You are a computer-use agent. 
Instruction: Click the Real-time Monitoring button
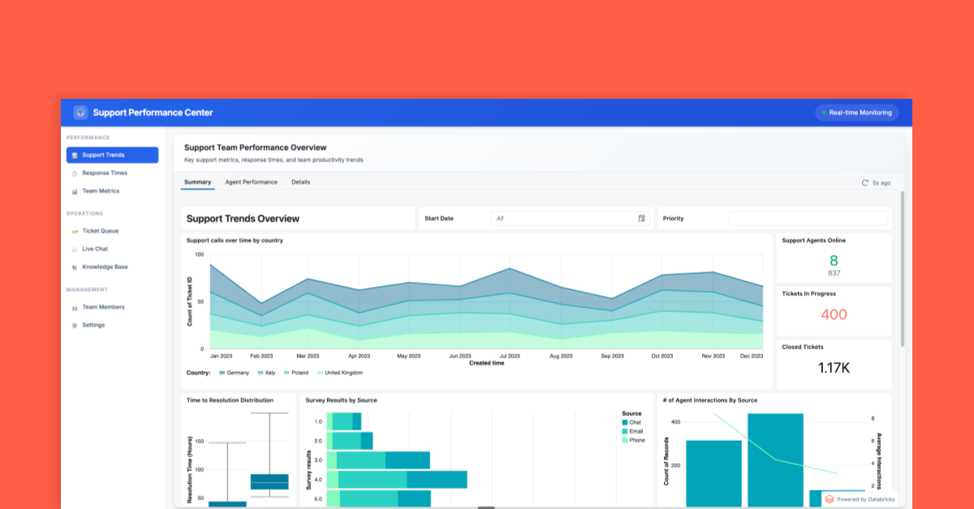856,112
